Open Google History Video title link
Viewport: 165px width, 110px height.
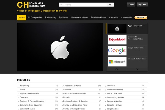pos(136,48)
